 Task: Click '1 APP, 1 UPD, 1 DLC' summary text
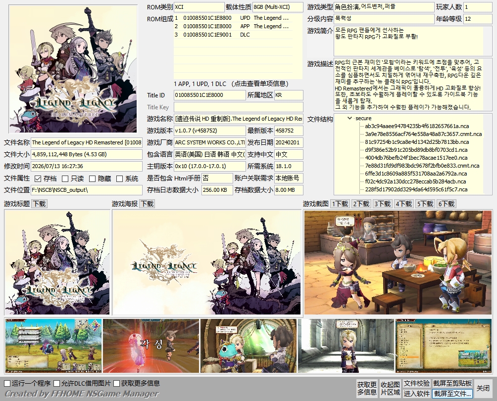tap(200, 84)
